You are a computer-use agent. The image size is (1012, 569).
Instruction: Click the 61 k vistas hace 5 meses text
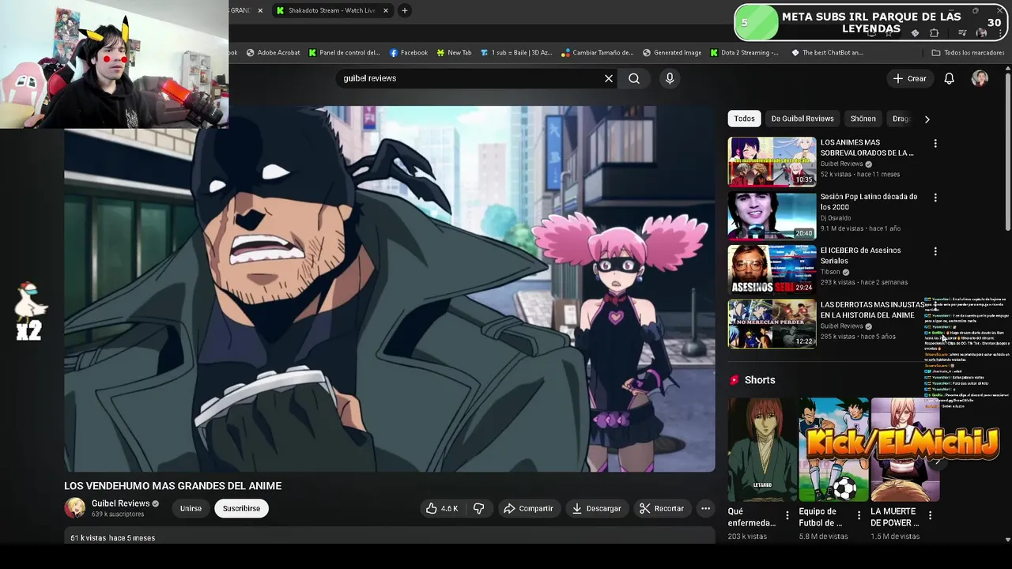(112, 538)
